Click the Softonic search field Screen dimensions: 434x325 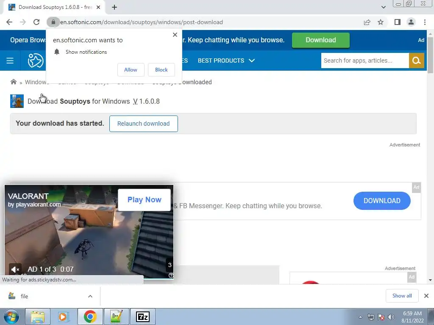pos(365,61)
